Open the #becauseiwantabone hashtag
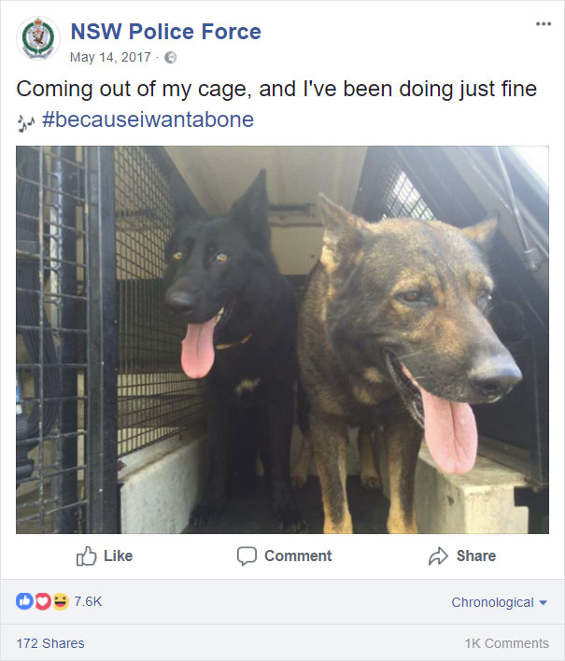Screen dimensions: 565x661 [148, 120]
